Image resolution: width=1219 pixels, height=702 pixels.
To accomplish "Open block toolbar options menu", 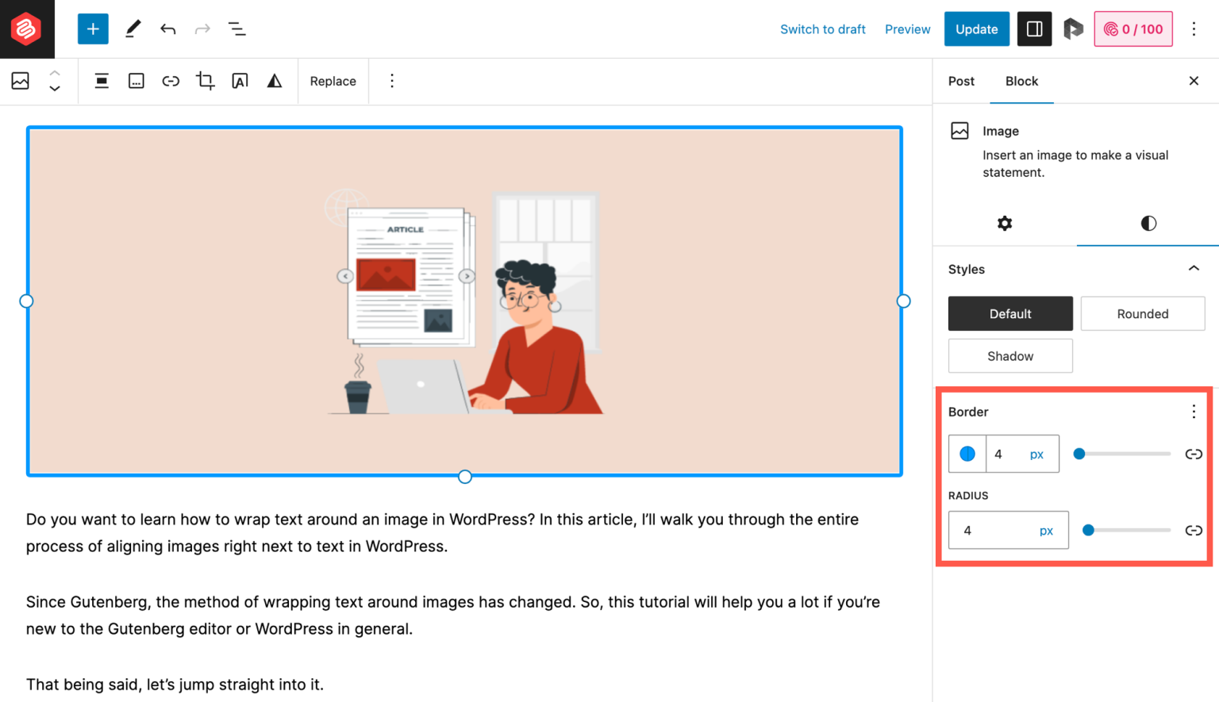I will point(392,81).
